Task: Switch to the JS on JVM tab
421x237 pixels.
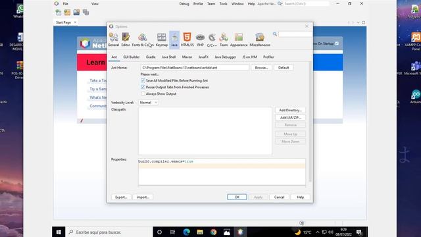Action: [x=250, y=57]
